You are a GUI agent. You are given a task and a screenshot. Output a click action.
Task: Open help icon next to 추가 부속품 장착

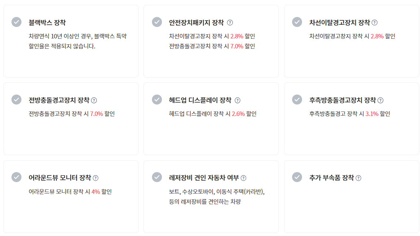coord(358,178)
